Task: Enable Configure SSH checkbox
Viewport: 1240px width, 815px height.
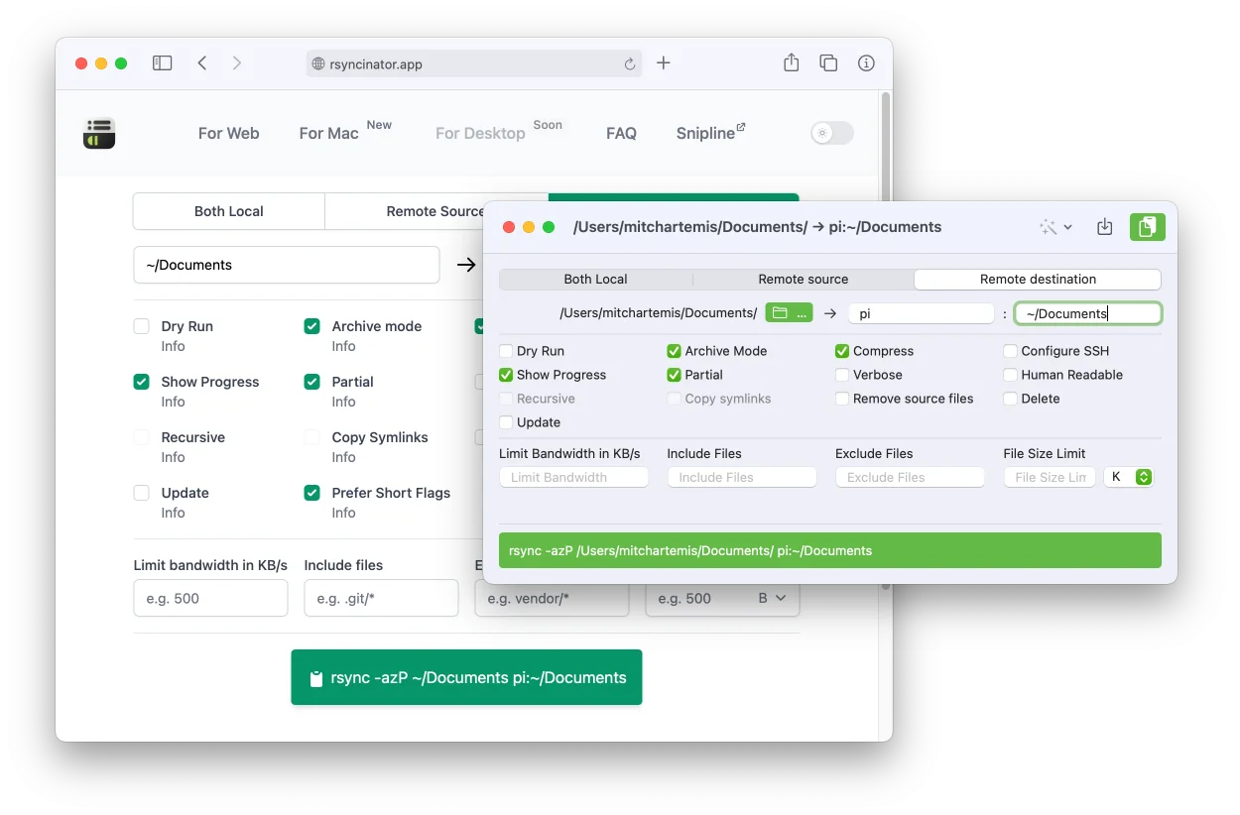Action: (1010, 351)
